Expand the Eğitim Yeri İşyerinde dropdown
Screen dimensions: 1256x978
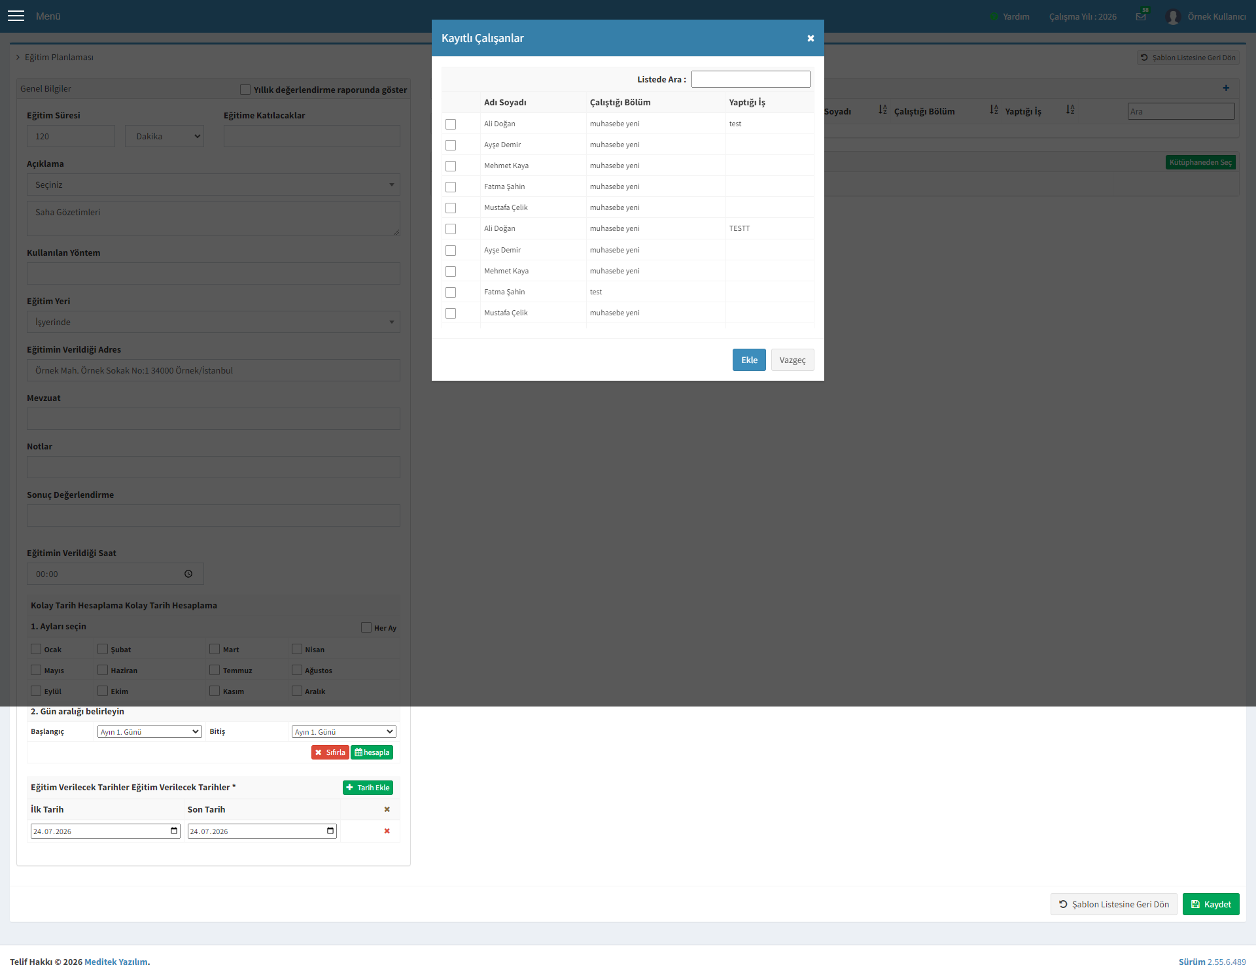[213, 322]
